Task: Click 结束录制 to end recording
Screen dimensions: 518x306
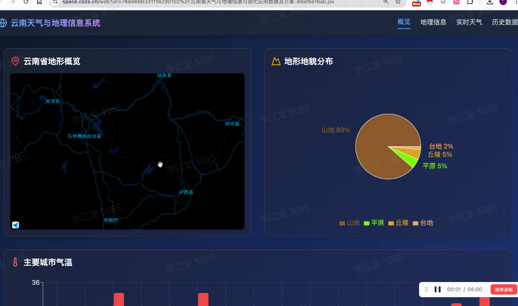Action: click(504, 289)
